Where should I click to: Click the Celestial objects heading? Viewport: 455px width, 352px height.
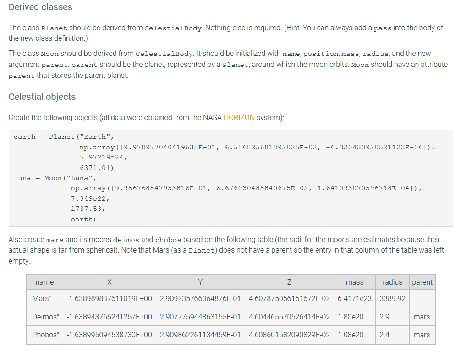point(42,97)
